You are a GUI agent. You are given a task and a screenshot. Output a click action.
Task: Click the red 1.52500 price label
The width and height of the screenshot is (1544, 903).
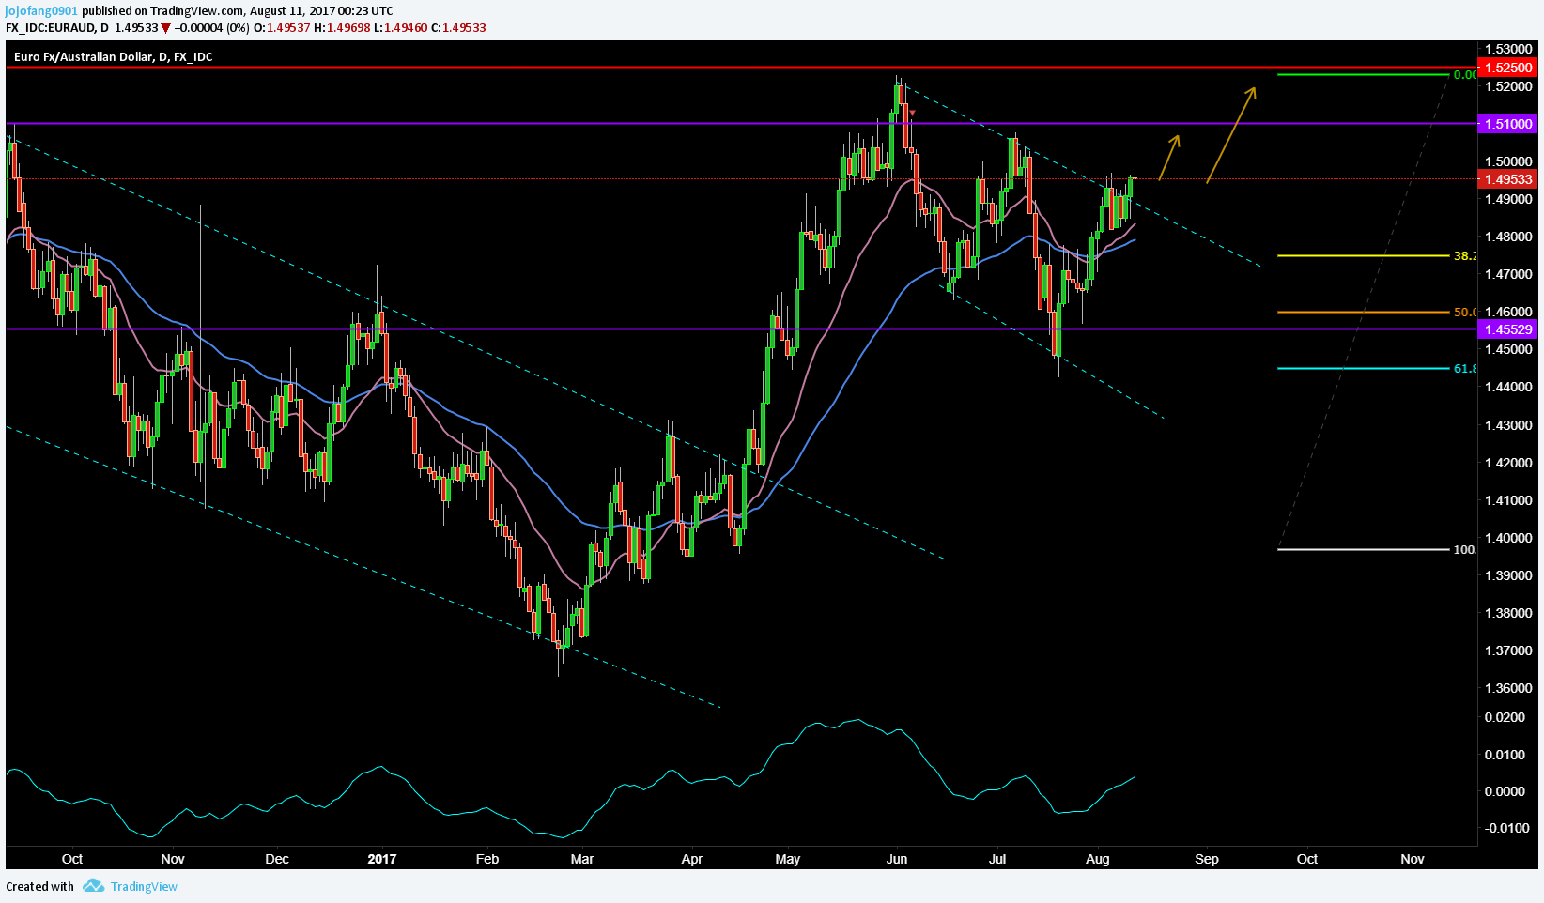point(1507,68)
